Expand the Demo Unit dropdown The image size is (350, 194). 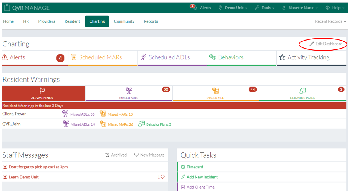tap(233, 8)
